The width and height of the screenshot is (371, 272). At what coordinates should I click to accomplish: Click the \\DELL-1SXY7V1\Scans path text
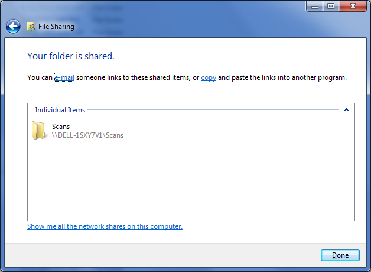(x=87, y=135)
